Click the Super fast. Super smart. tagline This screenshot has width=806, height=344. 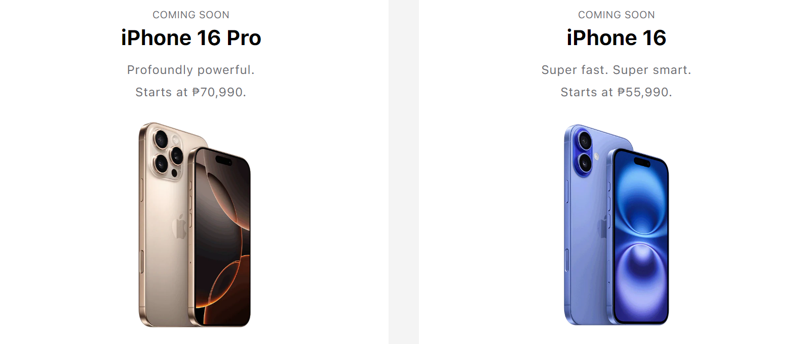coord(616,70)
